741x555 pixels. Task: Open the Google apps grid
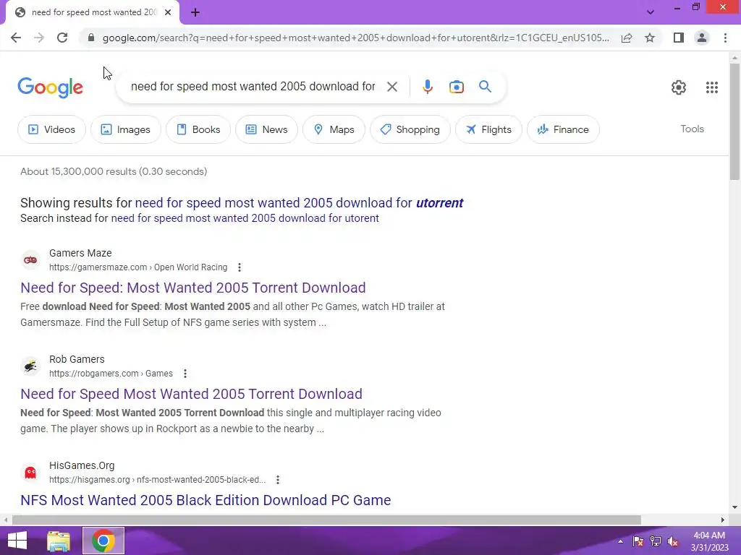pyautogui.click(x=712, y=87)
